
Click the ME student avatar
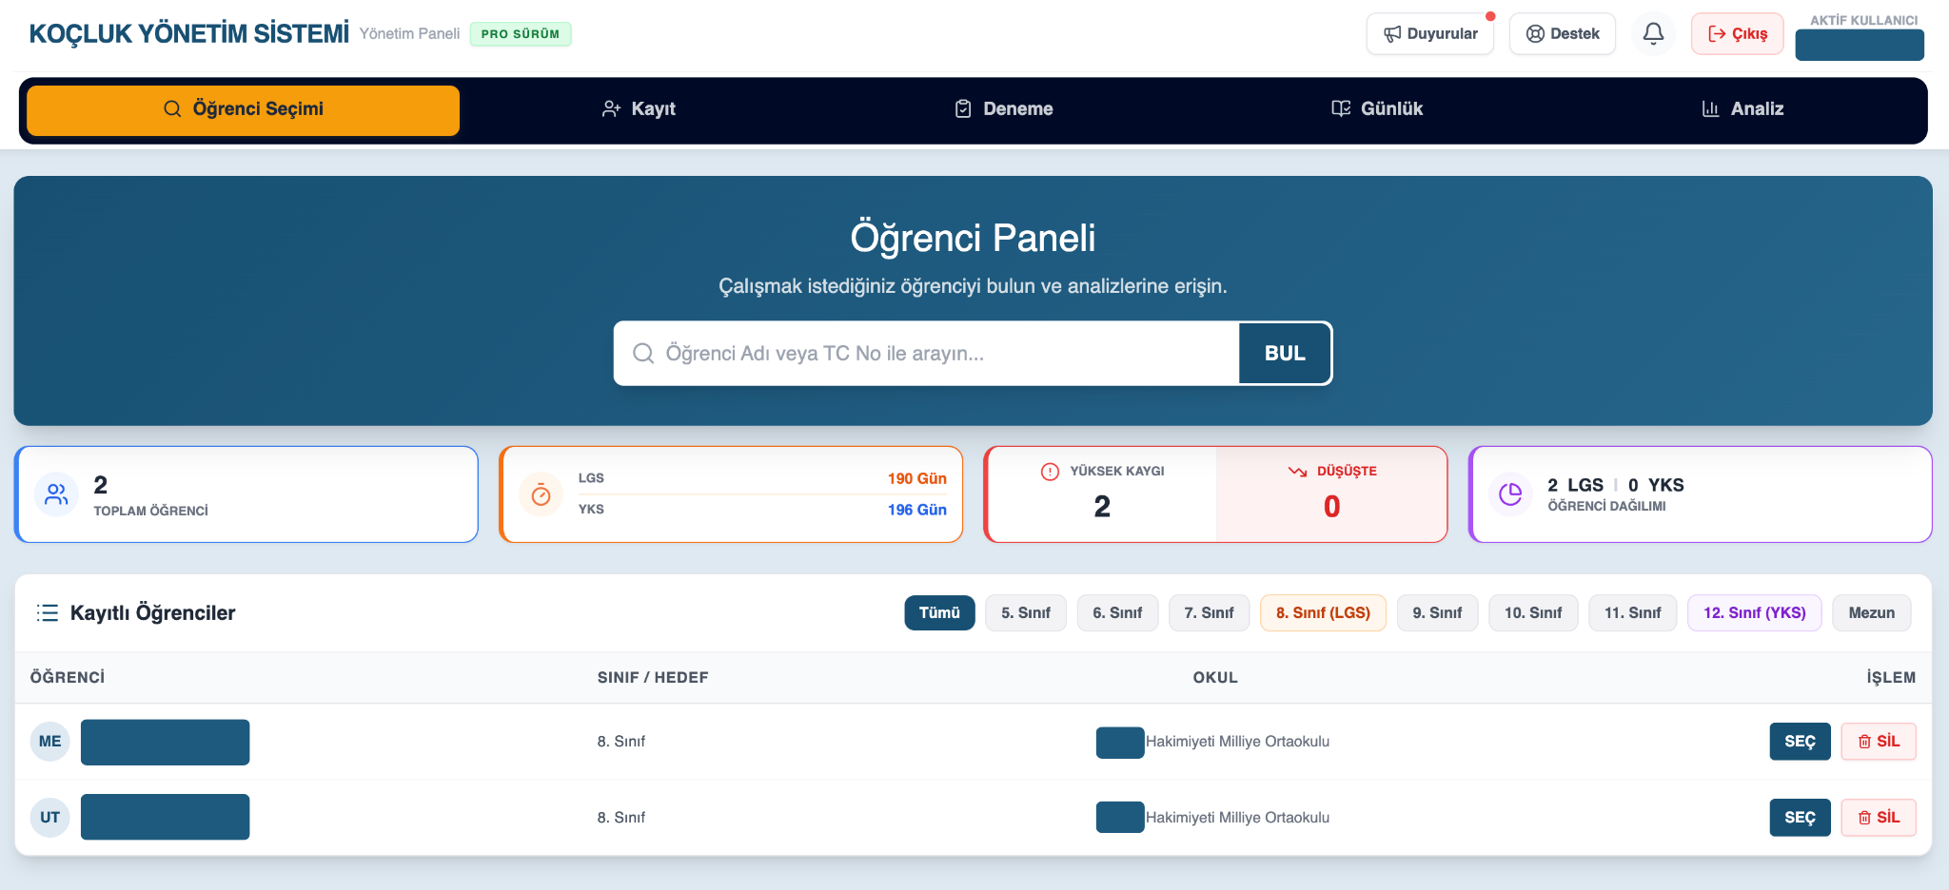click(x=50, y=742)
